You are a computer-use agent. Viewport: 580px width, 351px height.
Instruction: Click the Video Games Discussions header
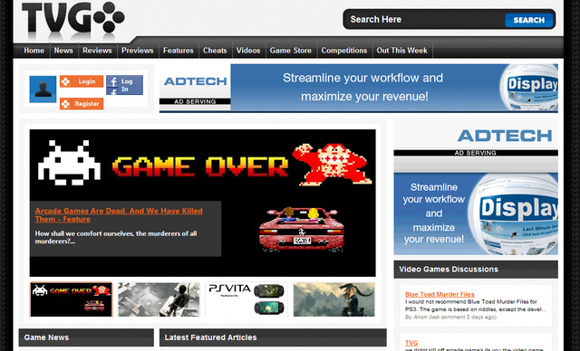[x=476, y=270]
